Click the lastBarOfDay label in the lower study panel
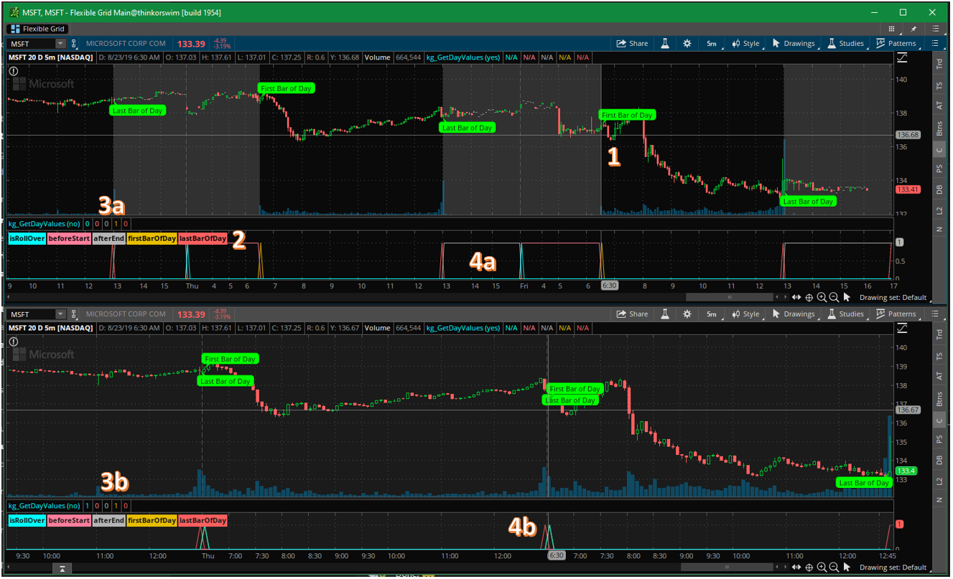 (x=203, y=520)
